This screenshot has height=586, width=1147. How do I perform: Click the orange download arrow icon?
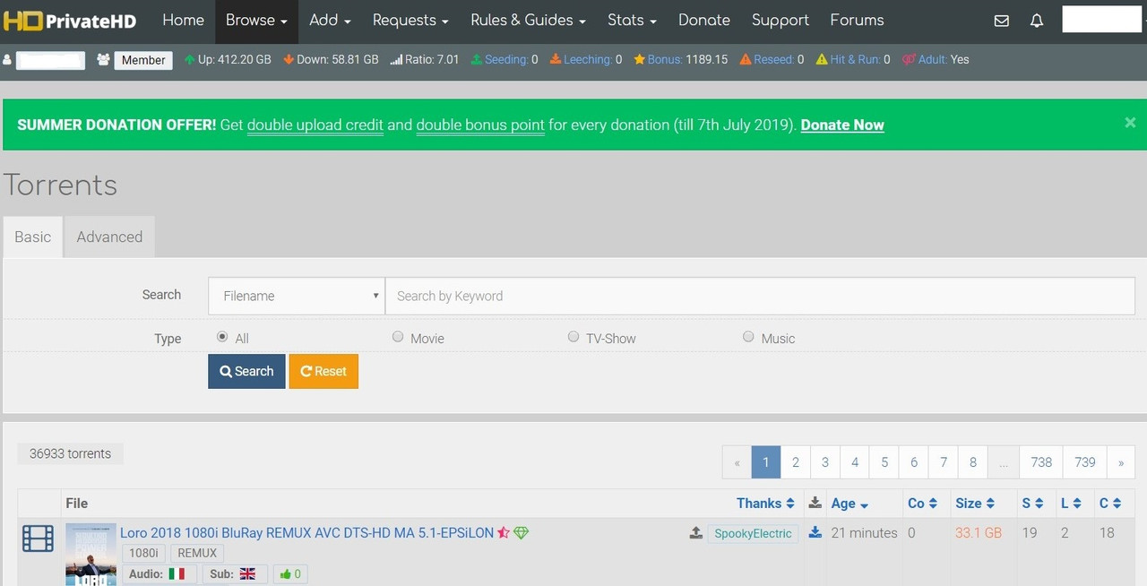pos(289,60)
